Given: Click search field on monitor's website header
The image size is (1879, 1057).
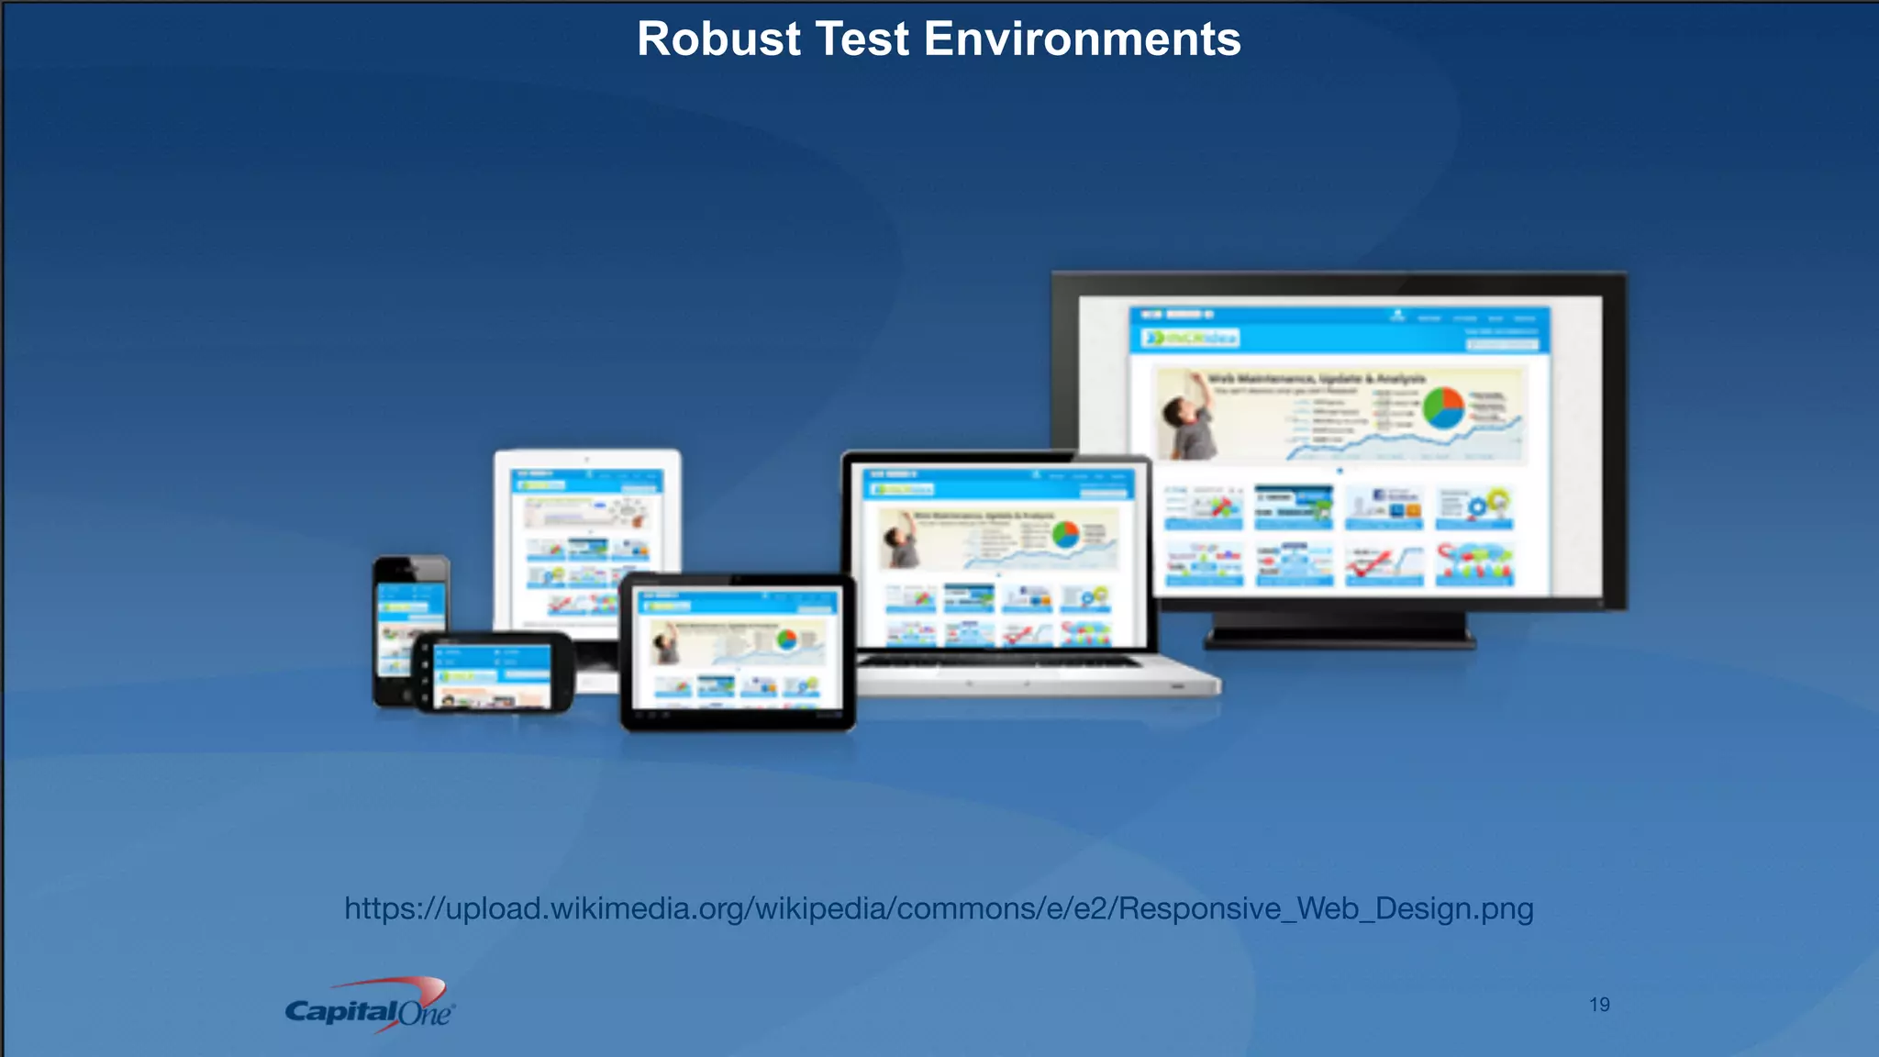Looking at the screenshot, I should [1502, 345].
